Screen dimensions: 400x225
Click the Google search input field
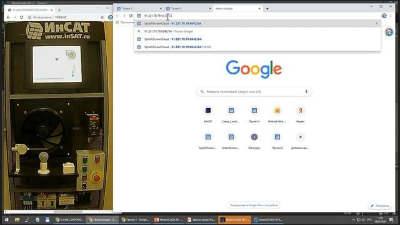coord(254,92)
